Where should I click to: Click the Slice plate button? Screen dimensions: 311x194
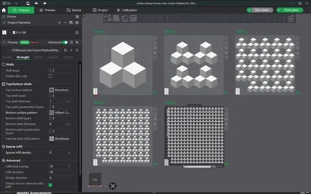pyautogui.click(x=262, y=10)
